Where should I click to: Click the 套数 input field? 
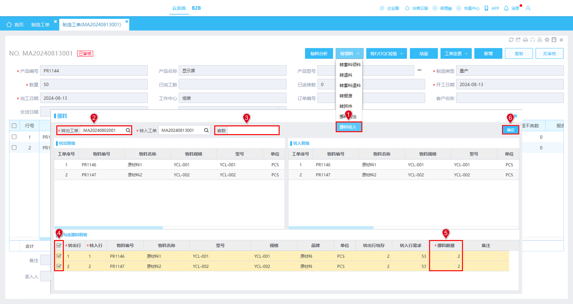point(253,130)
